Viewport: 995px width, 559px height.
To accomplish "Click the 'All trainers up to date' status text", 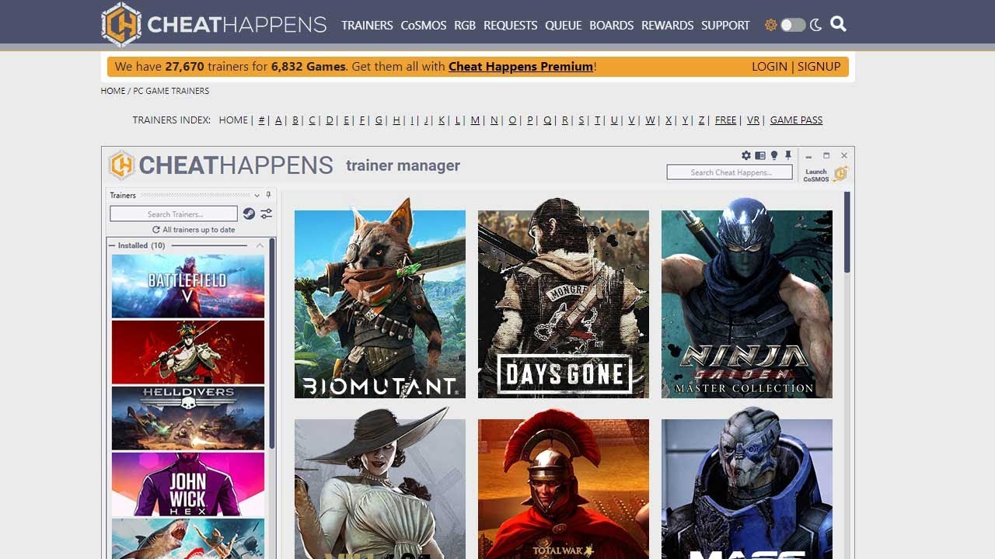I will (199, 230).
